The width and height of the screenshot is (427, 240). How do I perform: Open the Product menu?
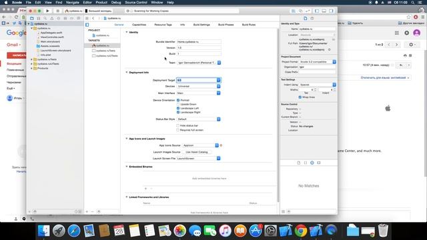pos(101,3)
